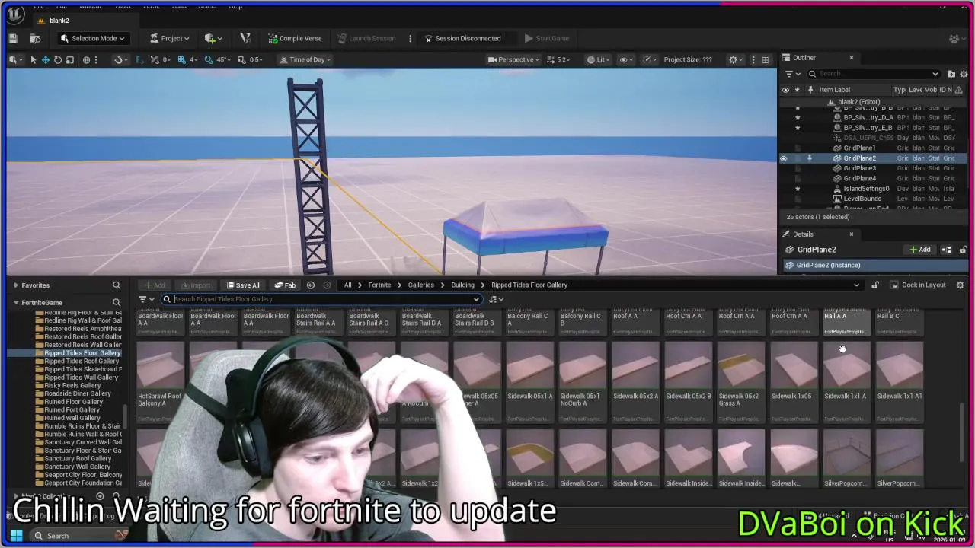The width and height of the screenshot is (975, 548).
Task: Toggle the Details panel lock icon
Action: click(x=963, y=250)
